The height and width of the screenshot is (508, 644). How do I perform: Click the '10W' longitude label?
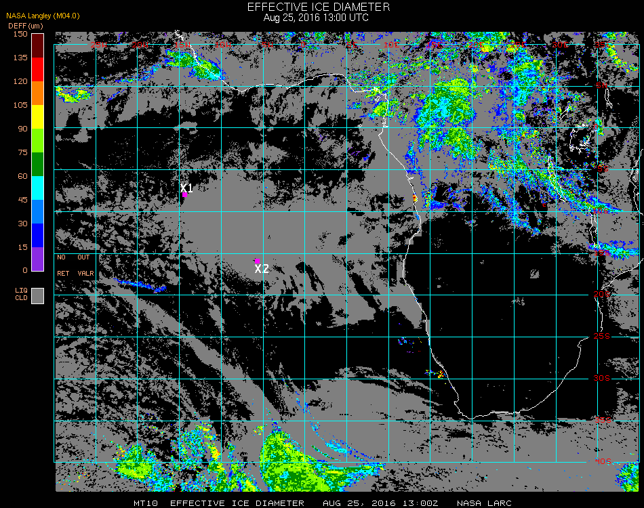click(x=224, y=45)
